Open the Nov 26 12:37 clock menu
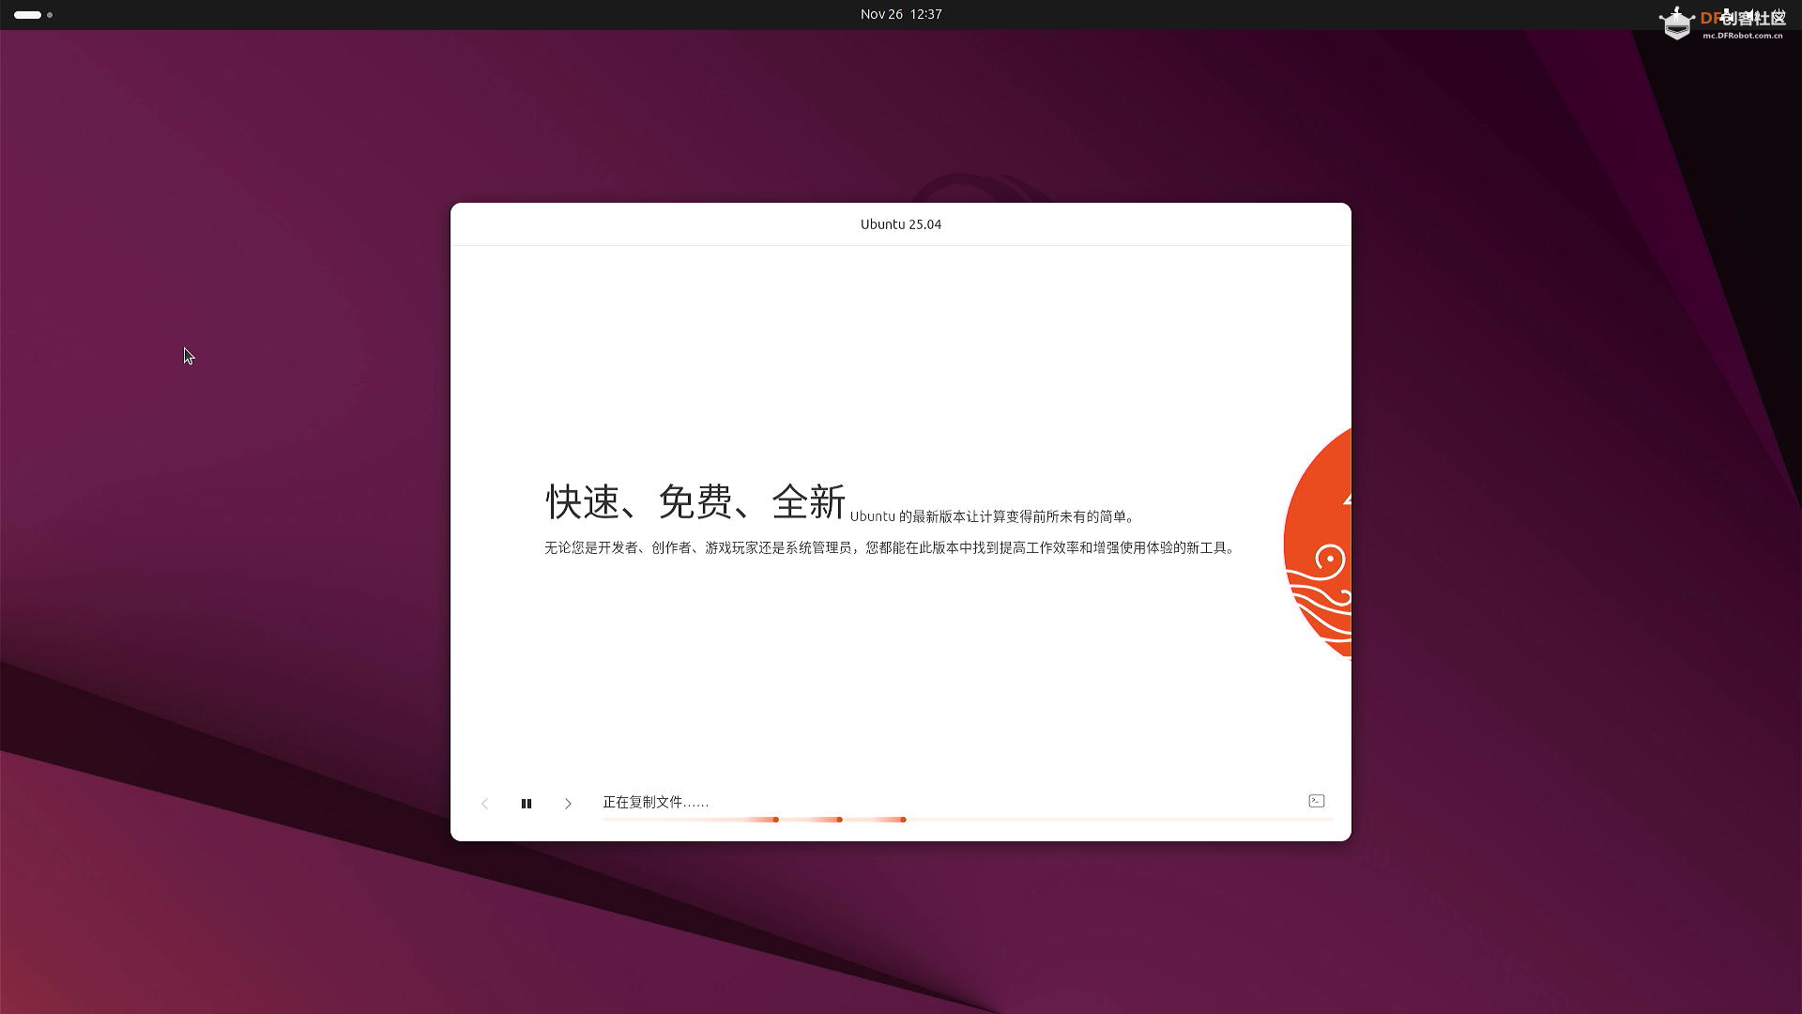The image size is (1802, 1014). click(x=900, y=14)
